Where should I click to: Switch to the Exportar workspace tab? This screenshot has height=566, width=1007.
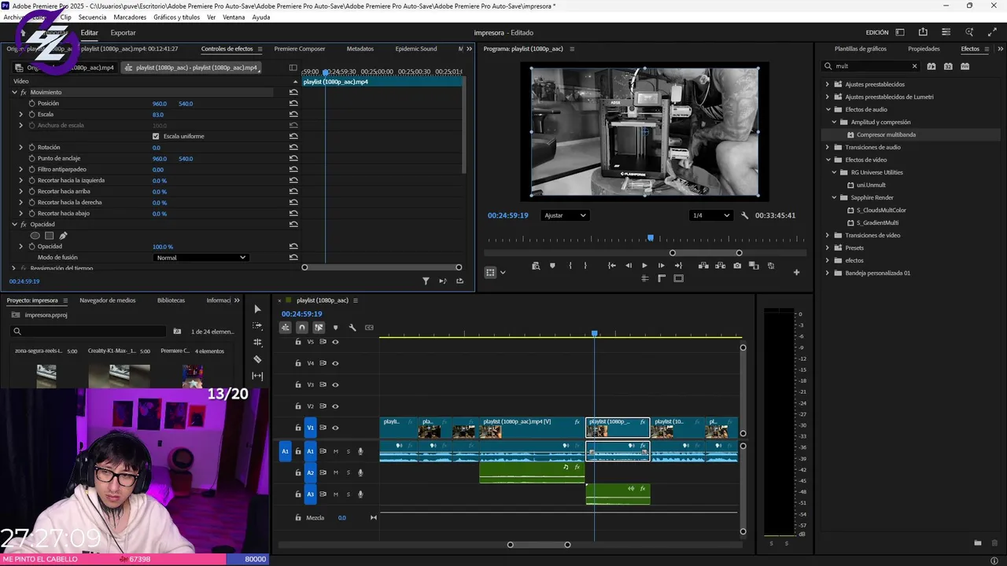[x=123, y=33]
